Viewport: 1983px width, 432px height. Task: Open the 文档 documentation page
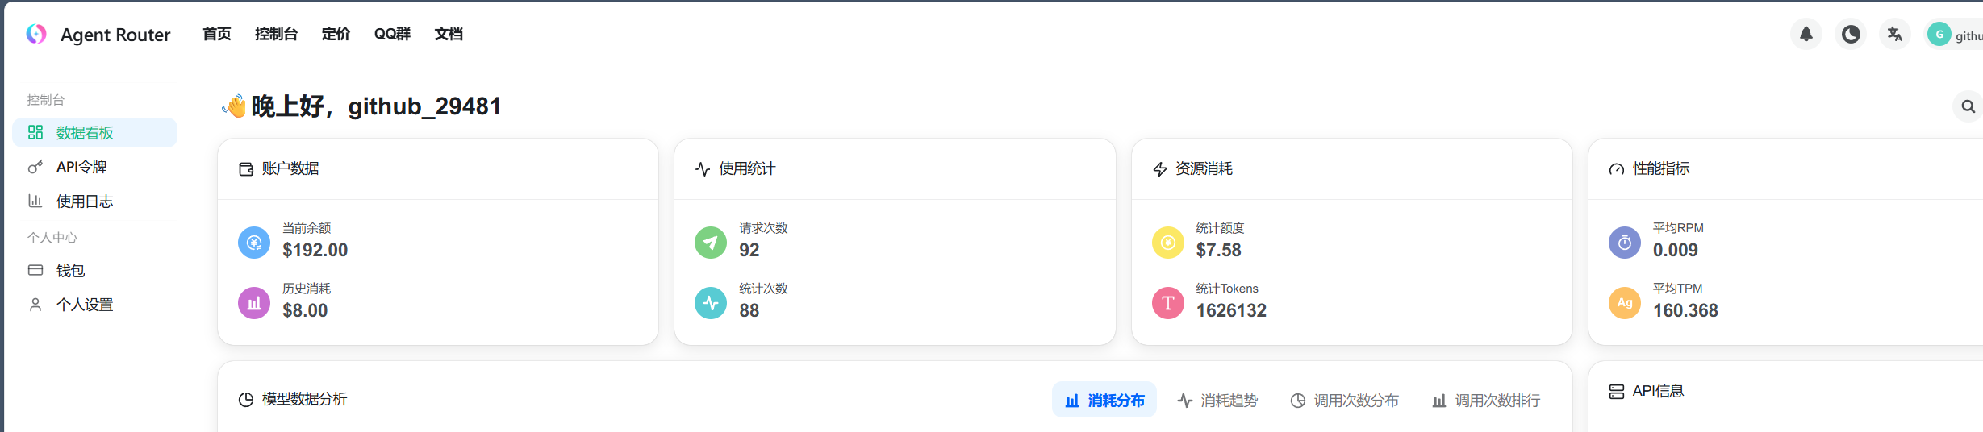[x=449, y=34]
